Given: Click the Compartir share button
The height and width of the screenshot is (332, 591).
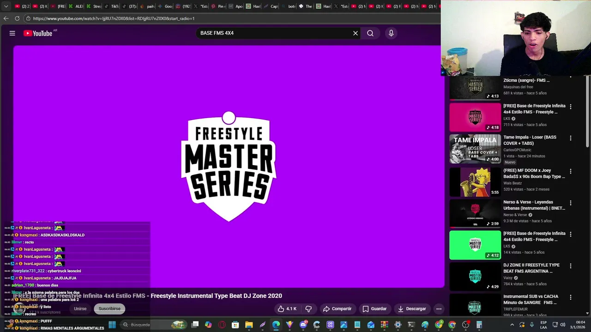Looking at the screenshot, I should (338, 308).
